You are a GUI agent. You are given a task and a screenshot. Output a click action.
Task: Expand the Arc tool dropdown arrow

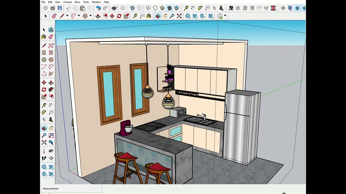tap(79, 16)
